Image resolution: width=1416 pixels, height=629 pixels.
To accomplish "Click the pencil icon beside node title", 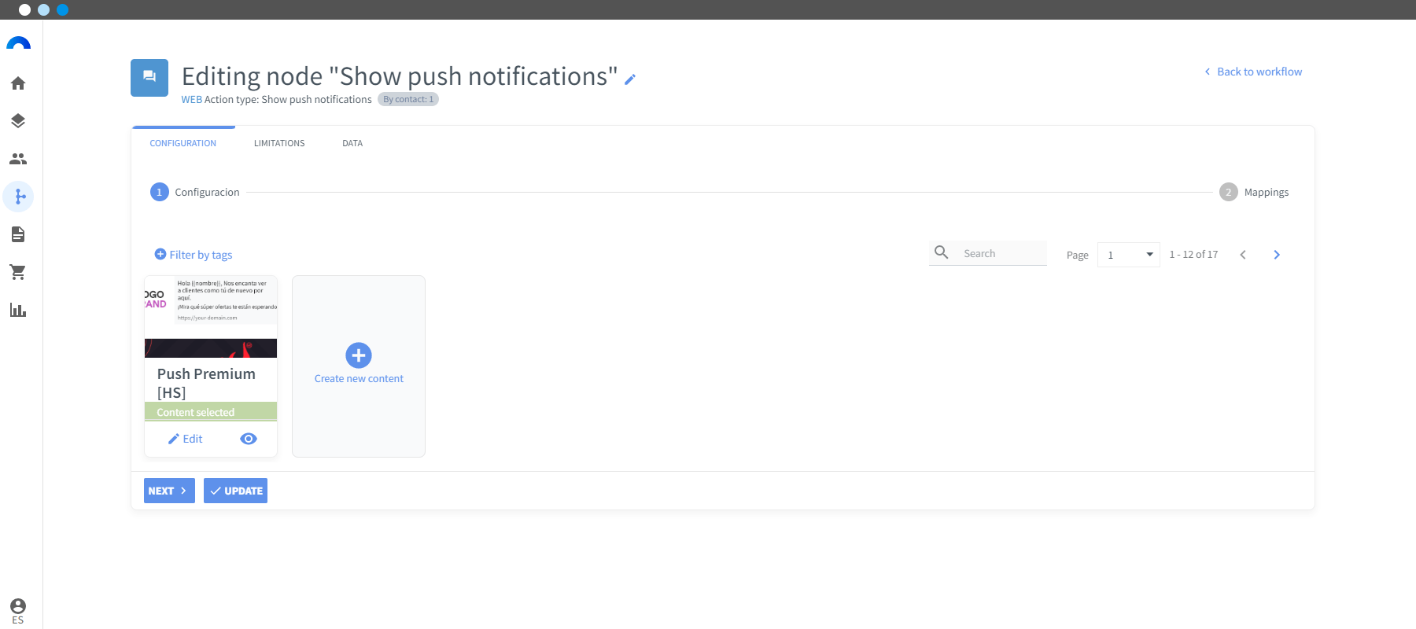I will pyautogui.click(x=630, y=79).
